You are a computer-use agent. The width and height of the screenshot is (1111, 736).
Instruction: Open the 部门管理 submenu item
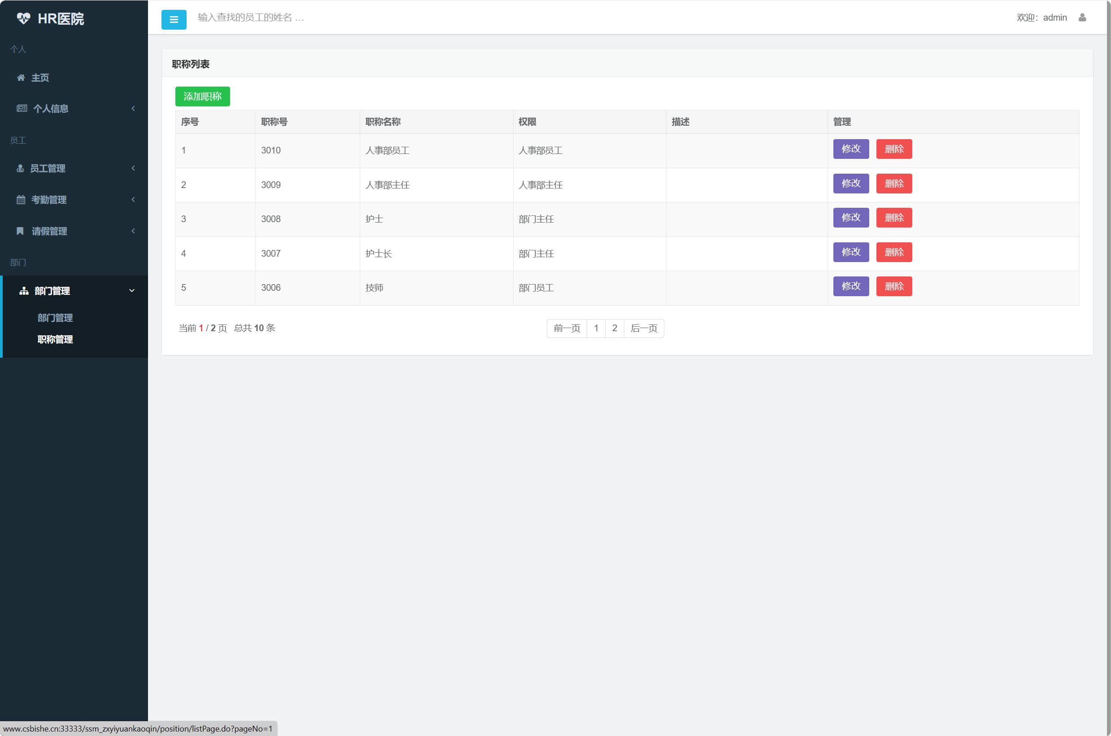[55, 318]
